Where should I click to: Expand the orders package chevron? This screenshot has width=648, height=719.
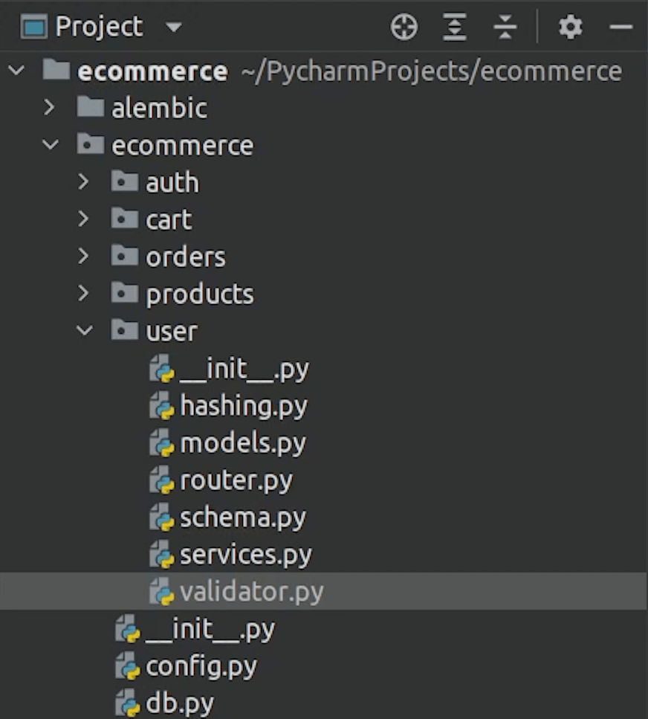84,257
